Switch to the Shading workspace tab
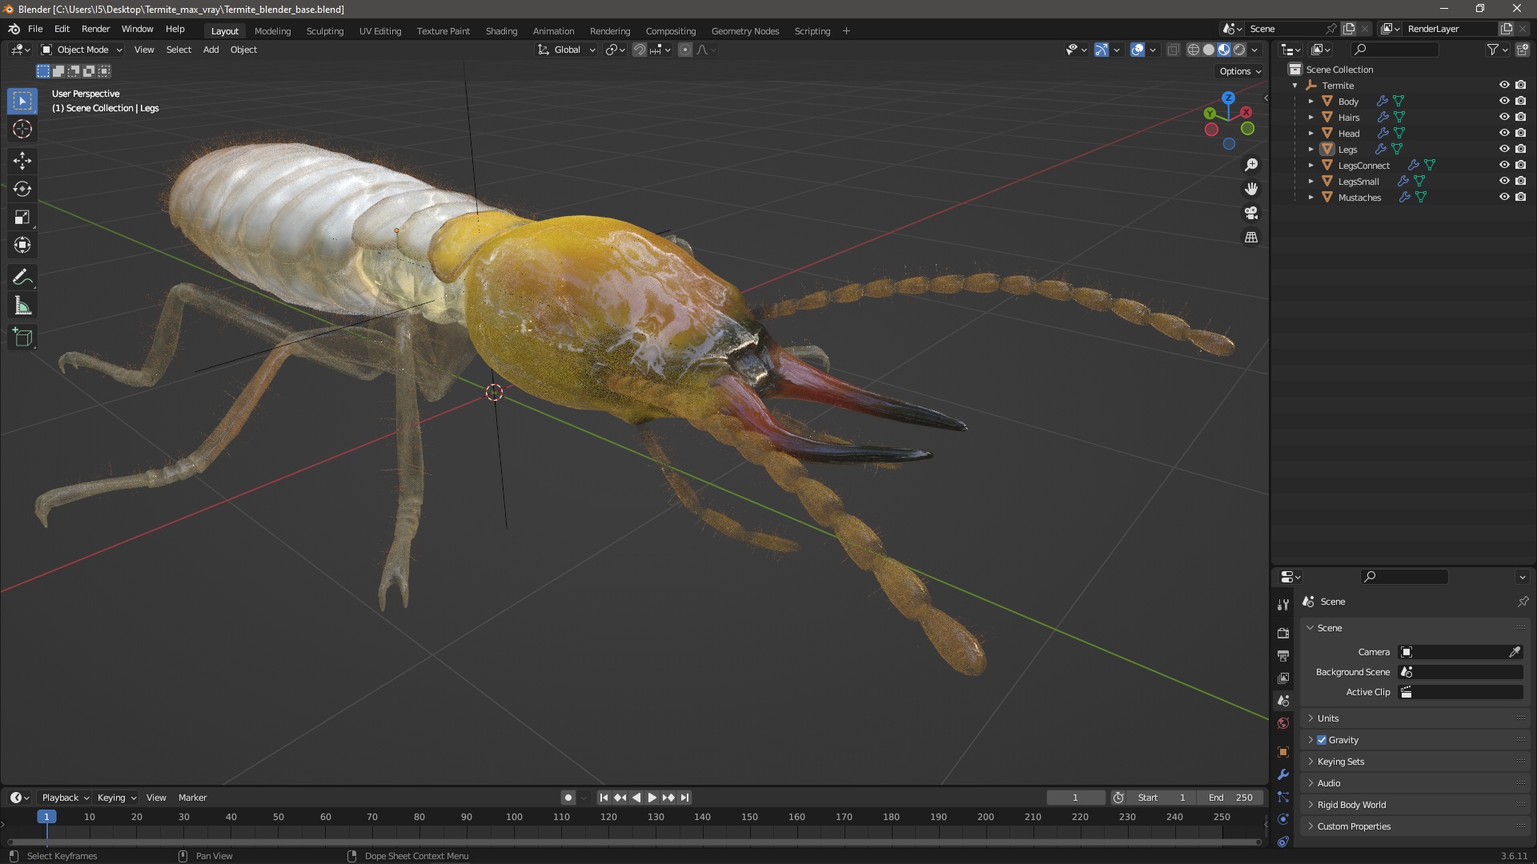Screen dimensions: 1537x864 tap(501, 31)
